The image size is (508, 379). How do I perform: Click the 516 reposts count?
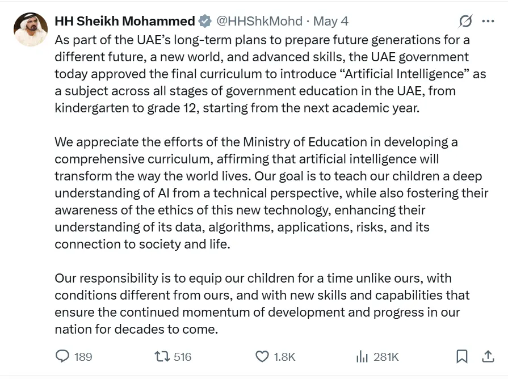point(182,357)
